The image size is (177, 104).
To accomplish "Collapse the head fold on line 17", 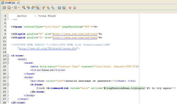I will (8, 63).
